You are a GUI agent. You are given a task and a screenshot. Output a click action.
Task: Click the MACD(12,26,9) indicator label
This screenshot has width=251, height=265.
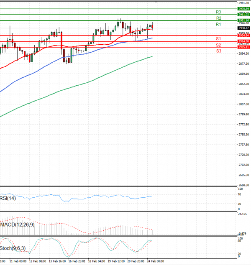click(x=17, y=225)
